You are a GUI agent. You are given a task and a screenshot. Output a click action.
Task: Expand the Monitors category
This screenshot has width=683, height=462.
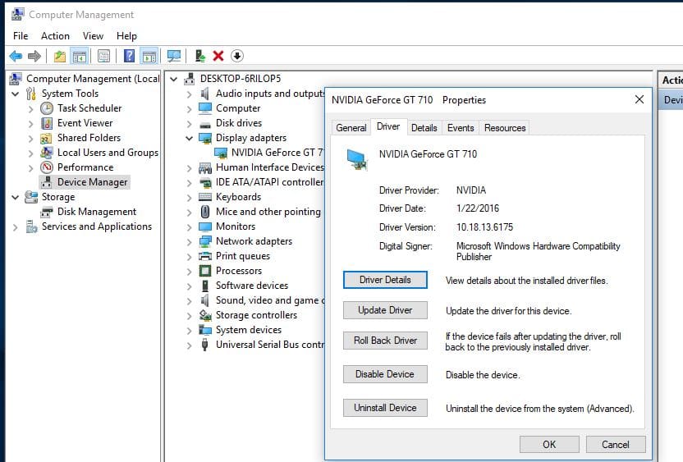(189, 226)
